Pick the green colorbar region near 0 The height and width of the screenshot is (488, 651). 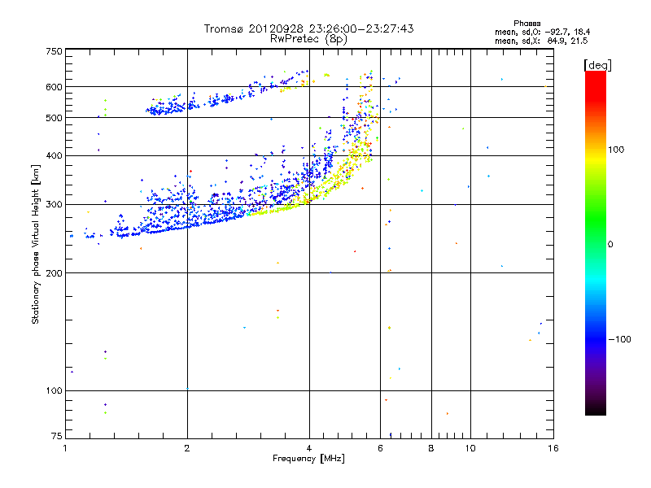[595, 244]
